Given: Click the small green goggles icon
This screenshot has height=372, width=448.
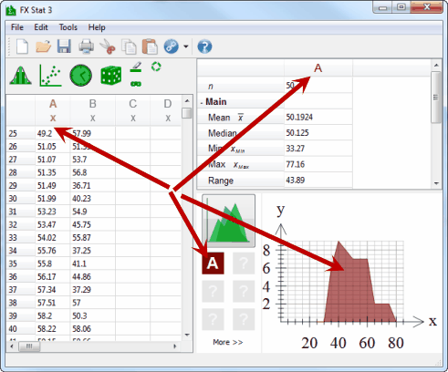Looking at the screenshot, I should coord(136,84).
